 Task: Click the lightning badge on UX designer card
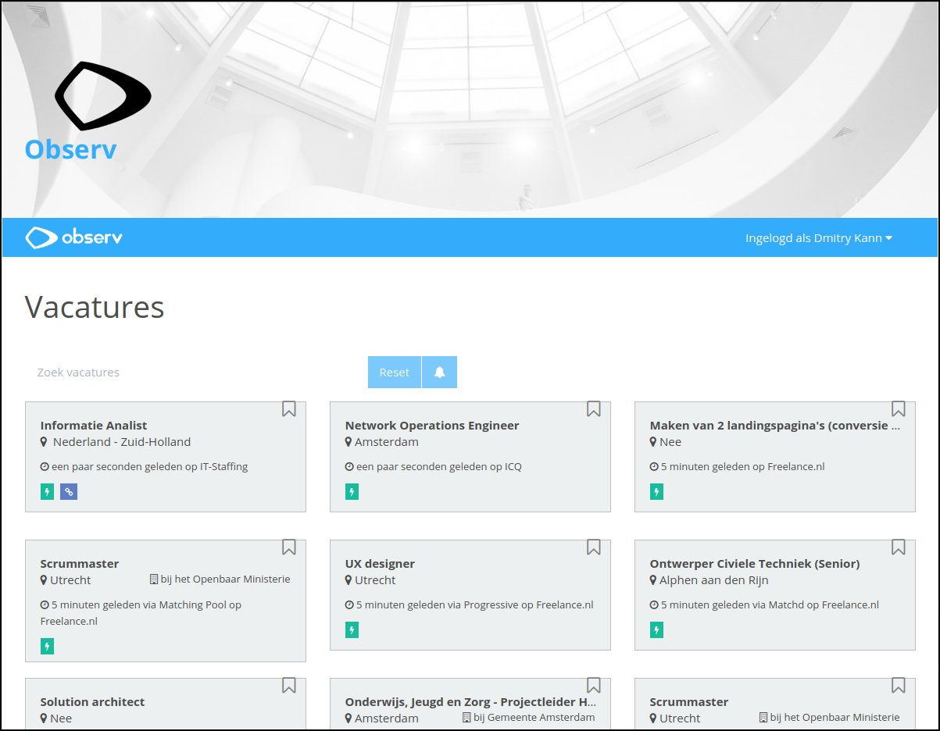[x=352, y=630]
